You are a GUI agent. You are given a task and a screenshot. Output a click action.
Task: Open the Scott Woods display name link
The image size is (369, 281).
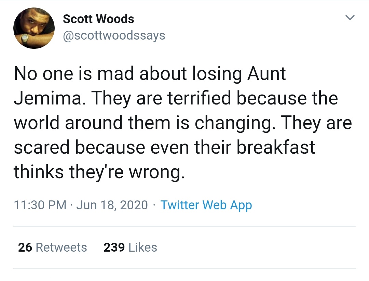pos(98,19)
